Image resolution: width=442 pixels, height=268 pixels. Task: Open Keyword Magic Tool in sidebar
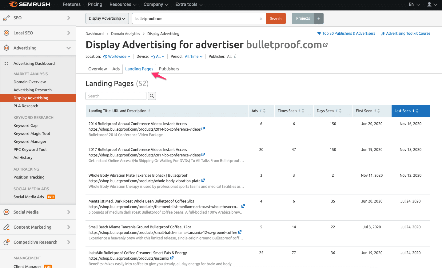click(32, 133)
